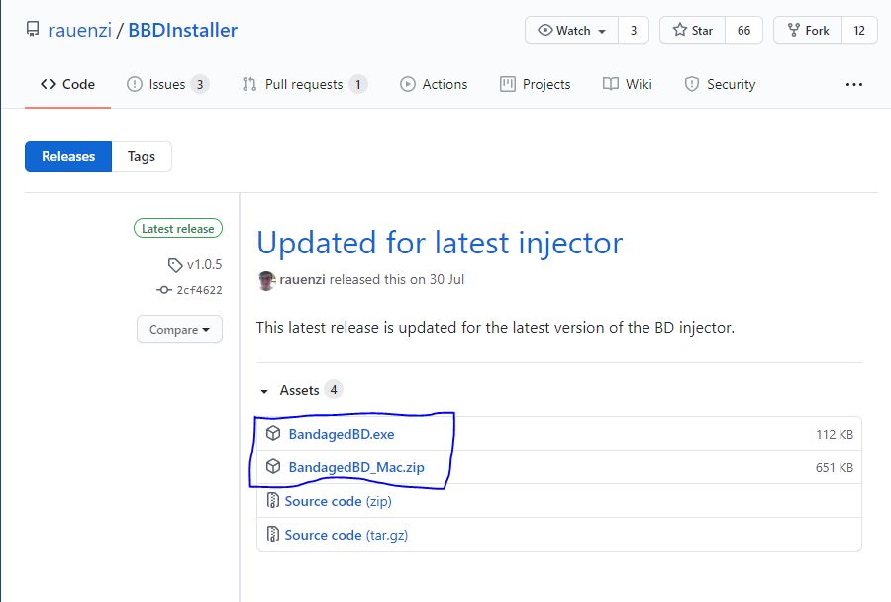891x602 pixels.
Task: Open the Pull requests tab
Action: (x=304, y=85)
